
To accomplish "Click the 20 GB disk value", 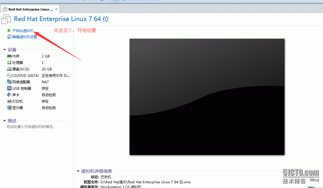I will [x=47, y=69].
